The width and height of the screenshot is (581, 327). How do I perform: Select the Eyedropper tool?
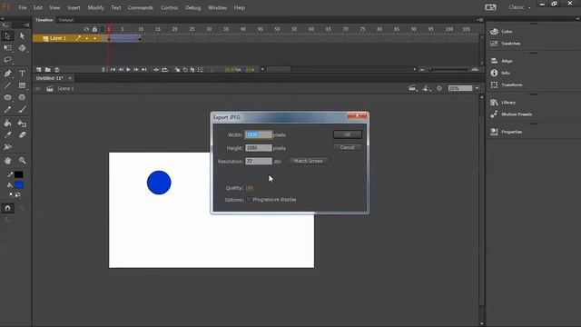coord(7,135)
